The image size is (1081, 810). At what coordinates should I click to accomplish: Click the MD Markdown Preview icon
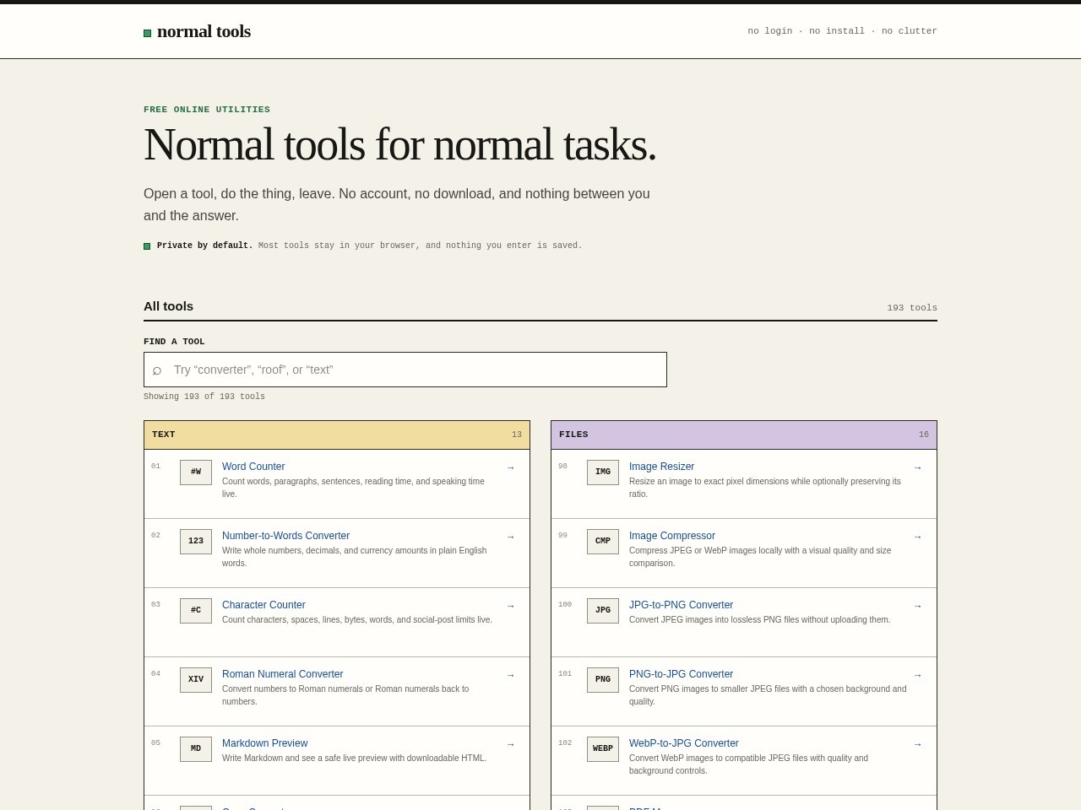click(x=196, y=749)
